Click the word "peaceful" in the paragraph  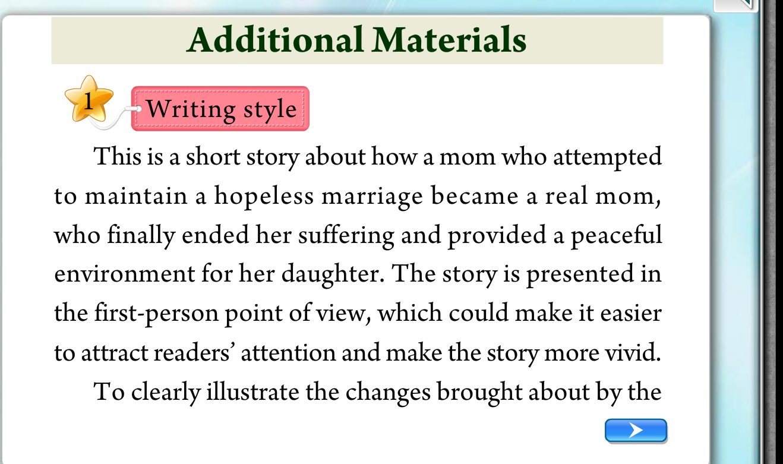pyautogui.click(x=615, y=235)
